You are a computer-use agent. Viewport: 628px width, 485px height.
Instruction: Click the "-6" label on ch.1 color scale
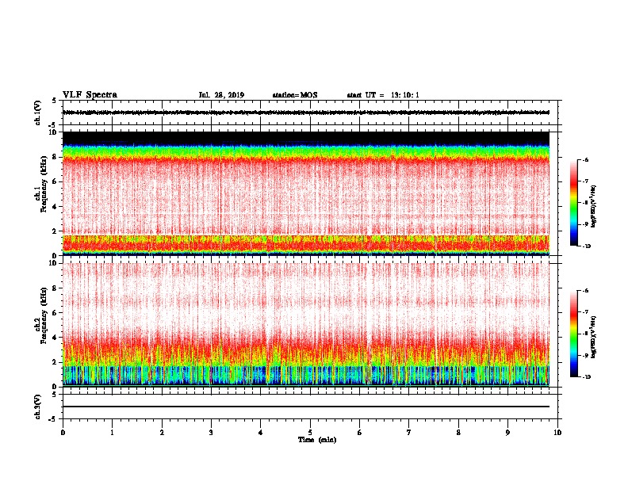point(585,159)
